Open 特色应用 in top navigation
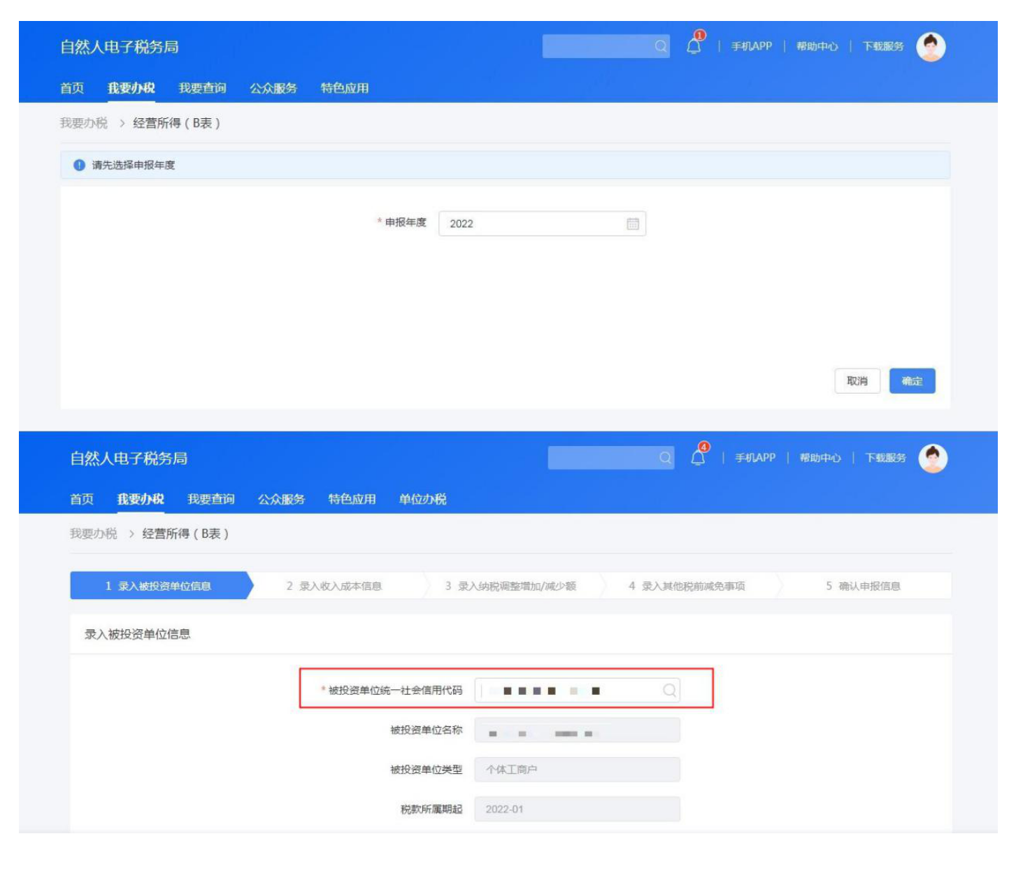Image resolution: width=1030 pixels, height=892 pixels. (x=344, y=88)
